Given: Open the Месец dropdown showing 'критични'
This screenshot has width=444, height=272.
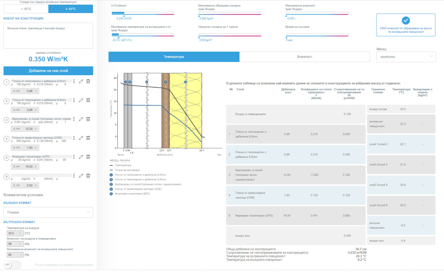Looking at the screenshot, I should 406,57.
